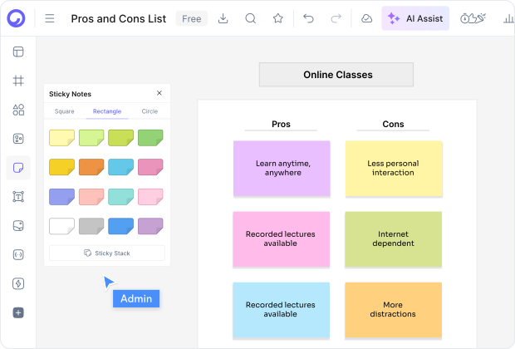Select the frame grid tool
Image resolution: width=515 pixels, height=349 pixels.
18,81
